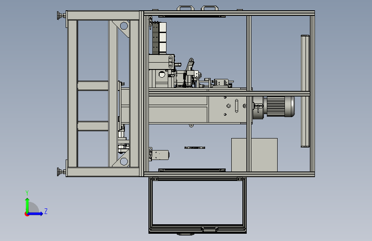Select the lower circular hole in corner gusset

point(124,162)
